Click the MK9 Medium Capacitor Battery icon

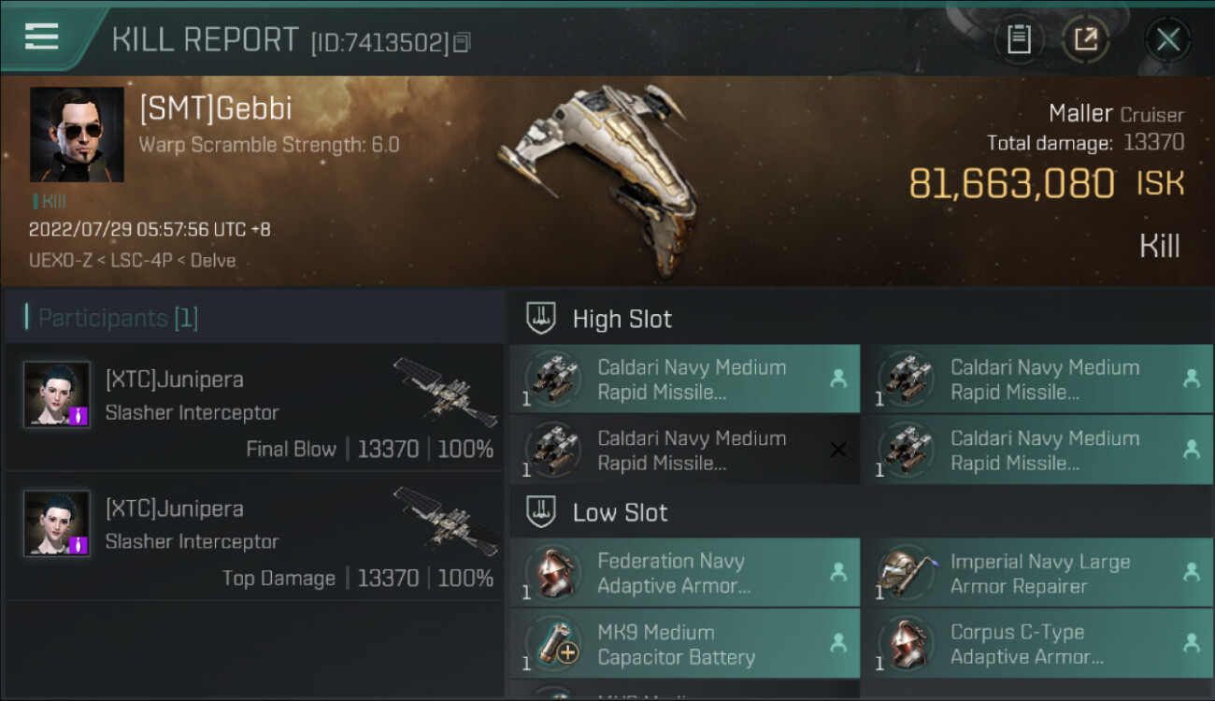[553, 644]
